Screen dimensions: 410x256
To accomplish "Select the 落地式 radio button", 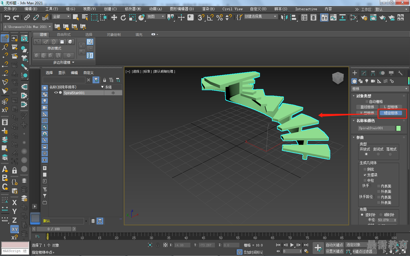I will [x=390, y=154].
